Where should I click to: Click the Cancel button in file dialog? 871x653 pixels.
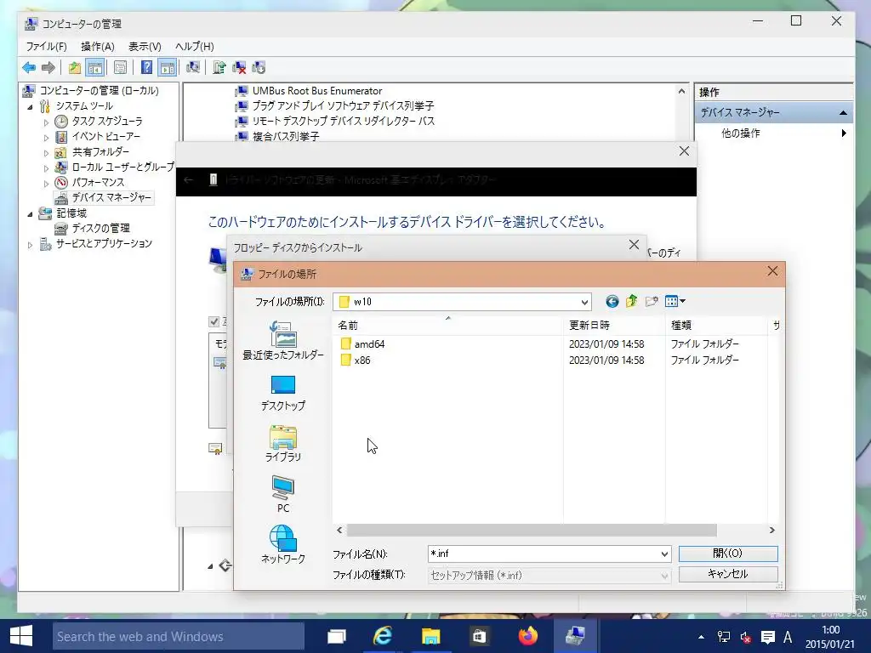tap(728, 574)
